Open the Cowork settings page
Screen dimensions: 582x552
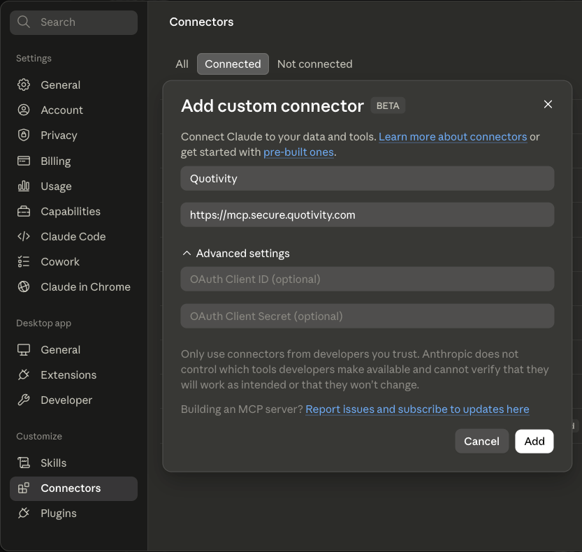(73, 262)
